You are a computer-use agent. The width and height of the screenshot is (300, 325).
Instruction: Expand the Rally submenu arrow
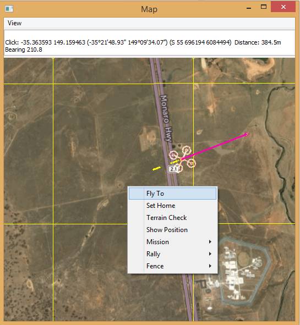(210, 254)
